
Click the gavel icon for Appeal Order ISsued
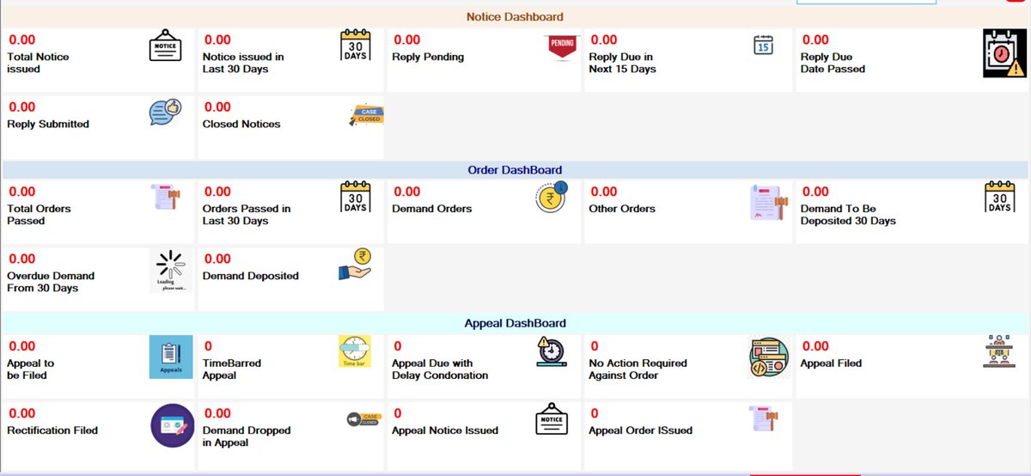(763, 418)
